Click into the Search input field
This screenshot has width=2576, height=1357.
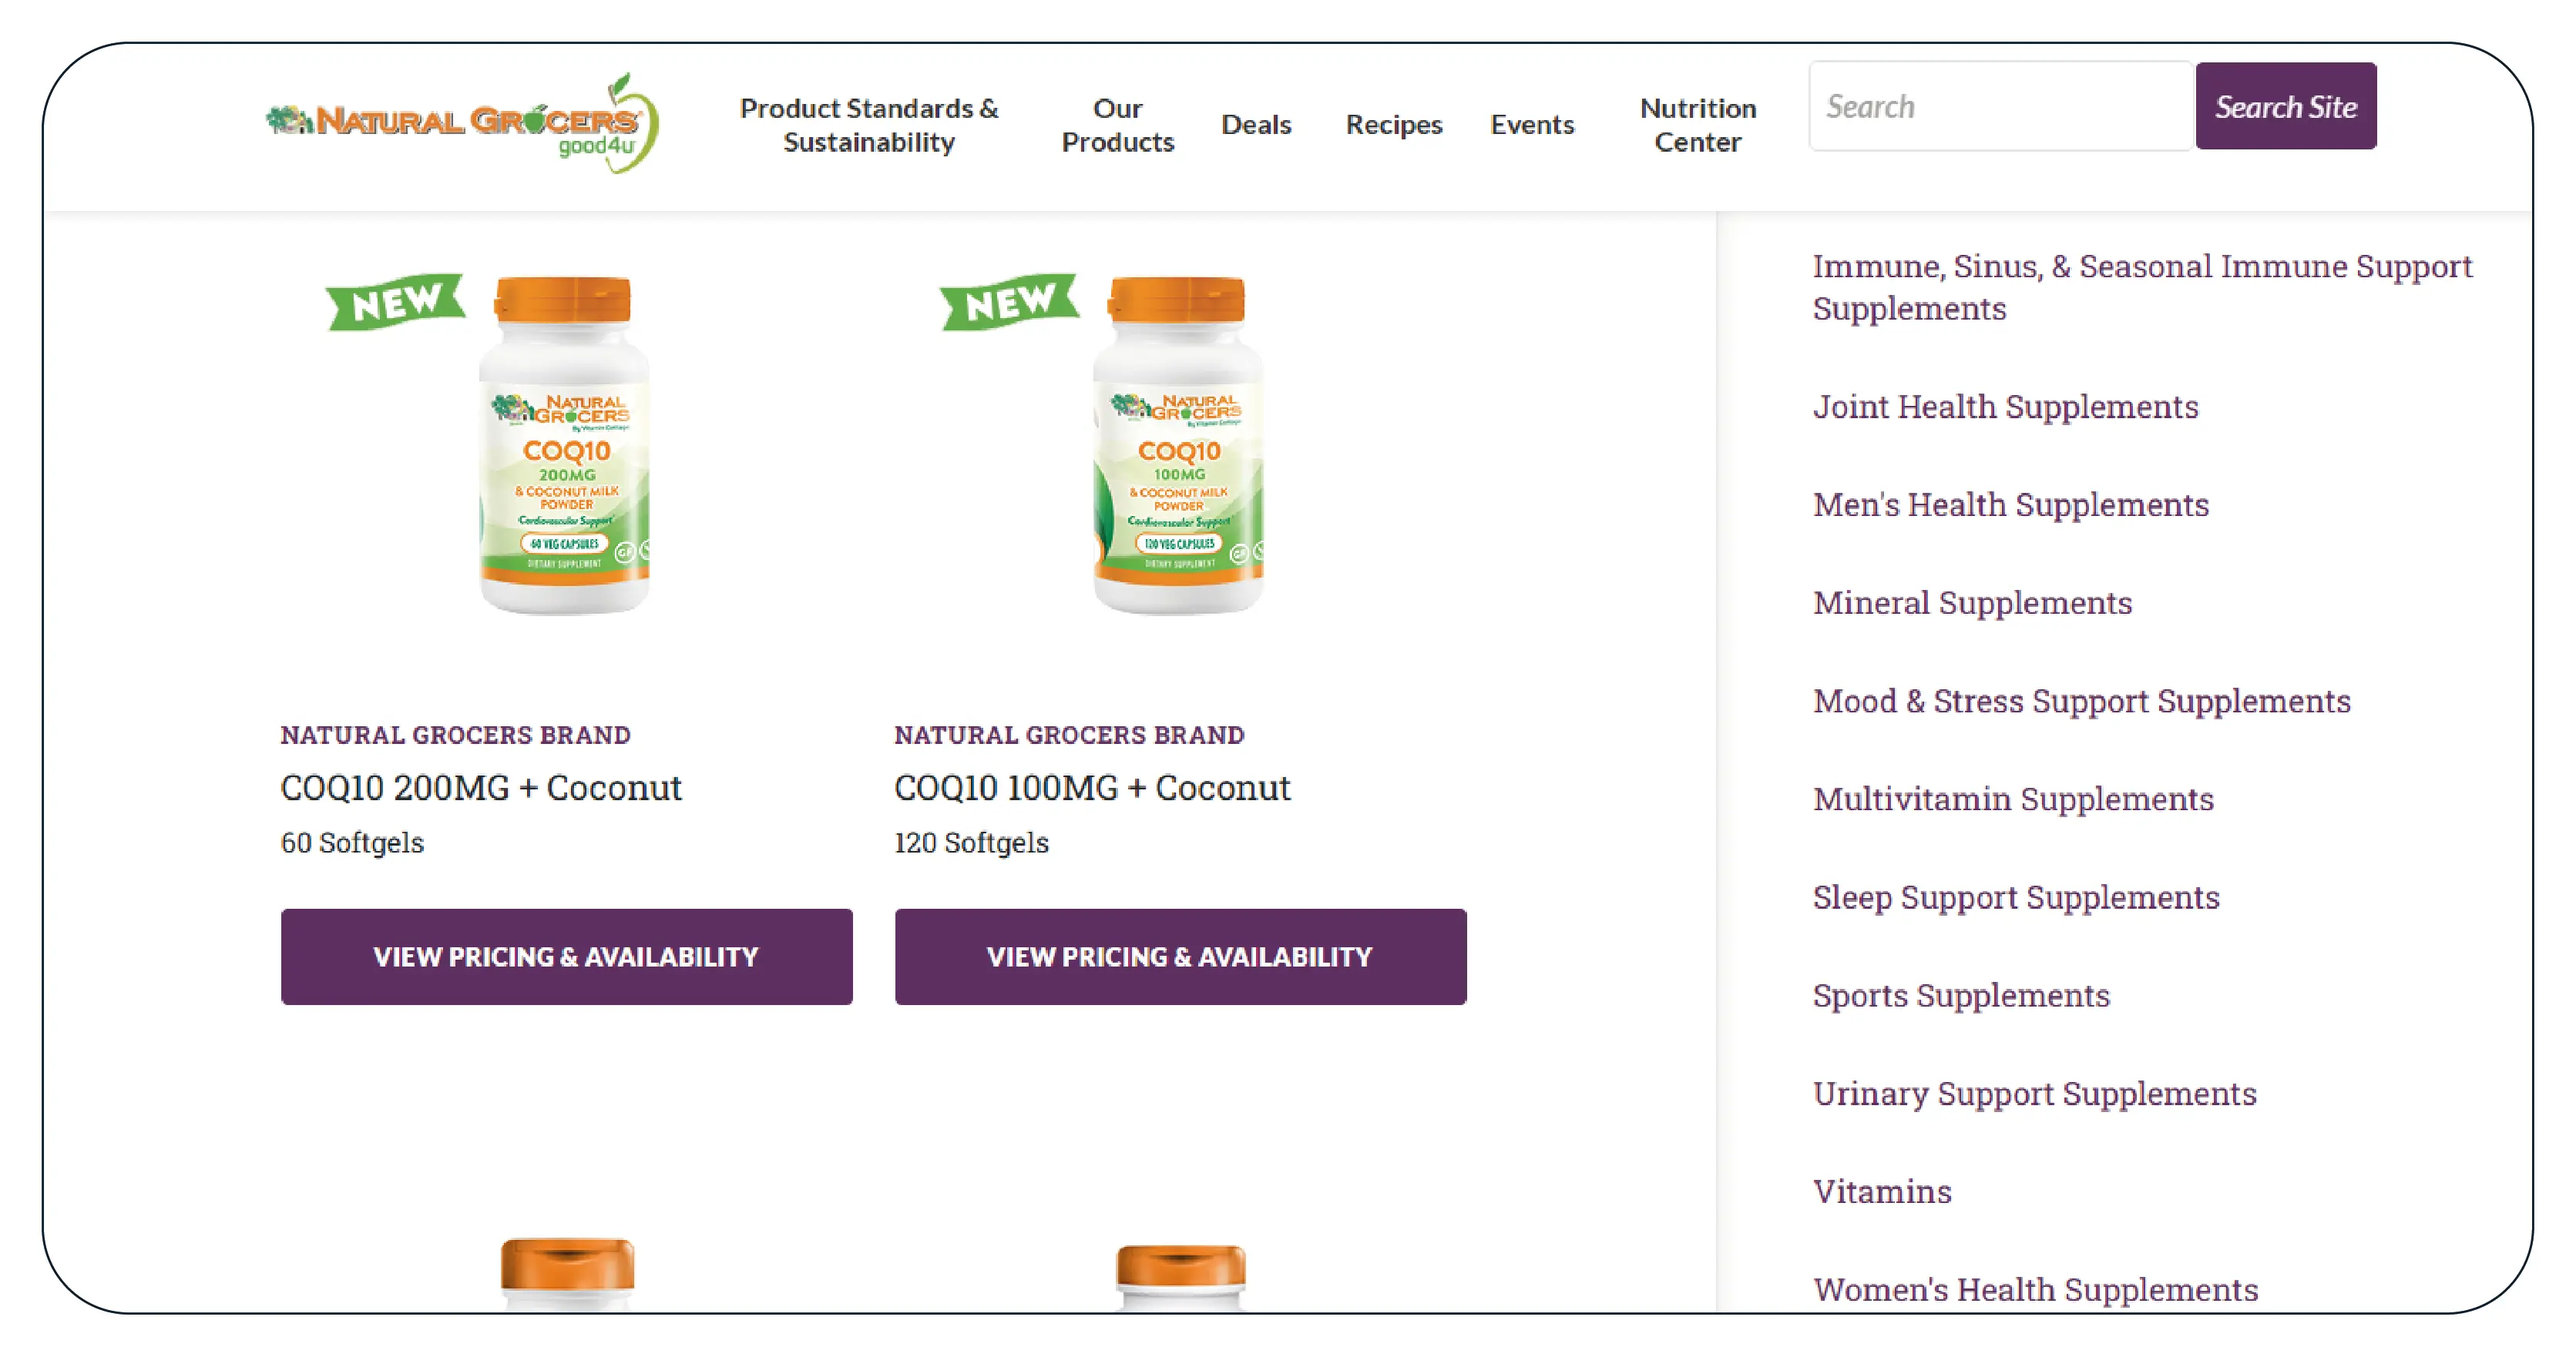[x=2001, y=106]
